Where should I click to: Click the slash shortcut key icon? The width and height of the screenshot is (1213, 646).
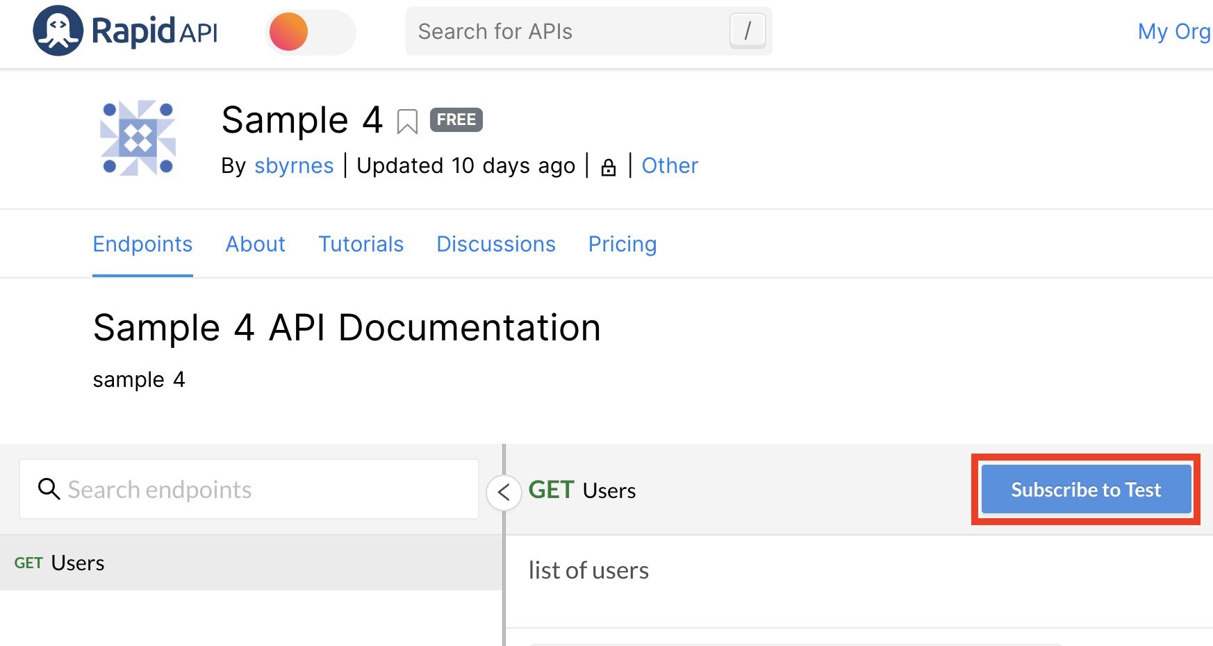748,31
